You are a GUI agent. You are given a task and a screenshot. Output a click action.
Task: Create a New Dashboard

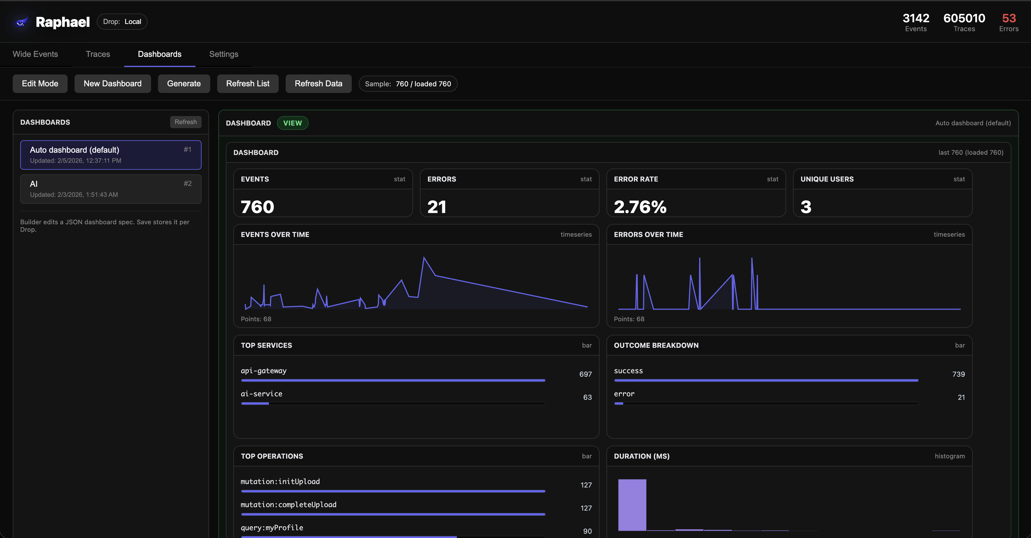(112, 84)
